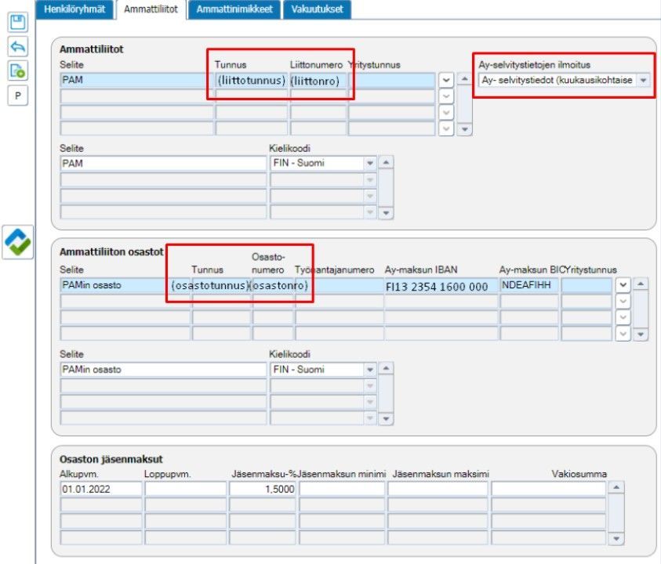Click the Yritystunnus field in PAMin osasto row
The height and width of the screenshot is (564, 661).
click(x=587, y=285)
